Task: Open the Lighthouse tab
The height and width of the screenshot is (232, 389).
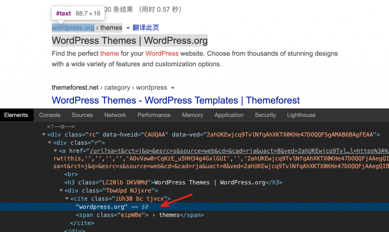Action: click(301, 115)
